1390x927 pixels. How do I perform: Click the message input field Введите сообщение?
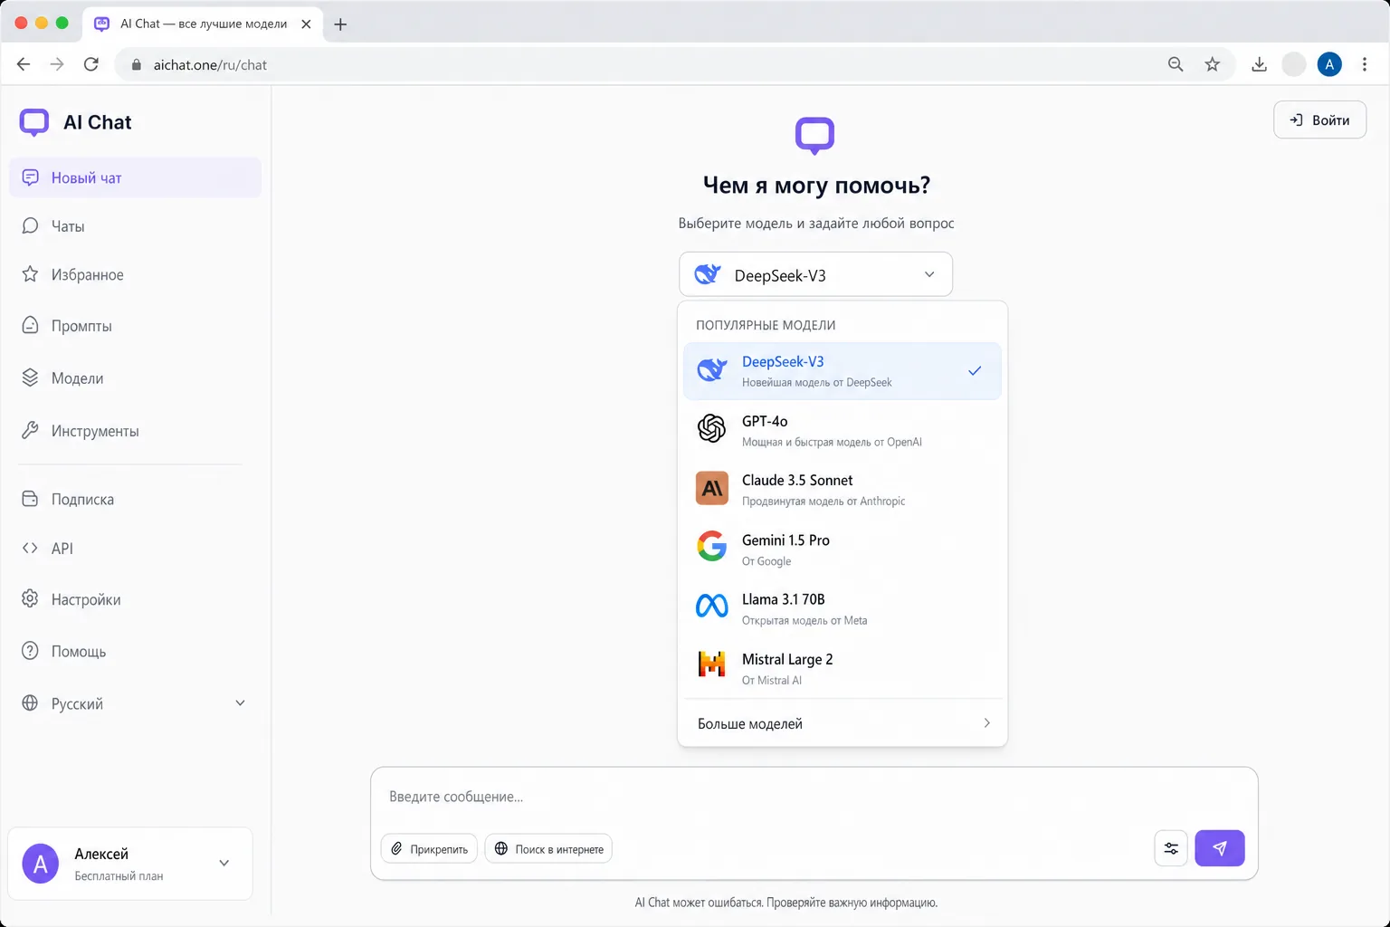tap(814, 797)
